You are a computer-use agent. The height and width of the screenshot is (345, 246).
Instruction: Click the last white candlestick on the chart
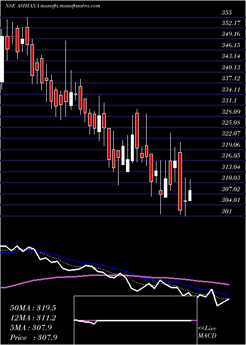click(190, 196)
